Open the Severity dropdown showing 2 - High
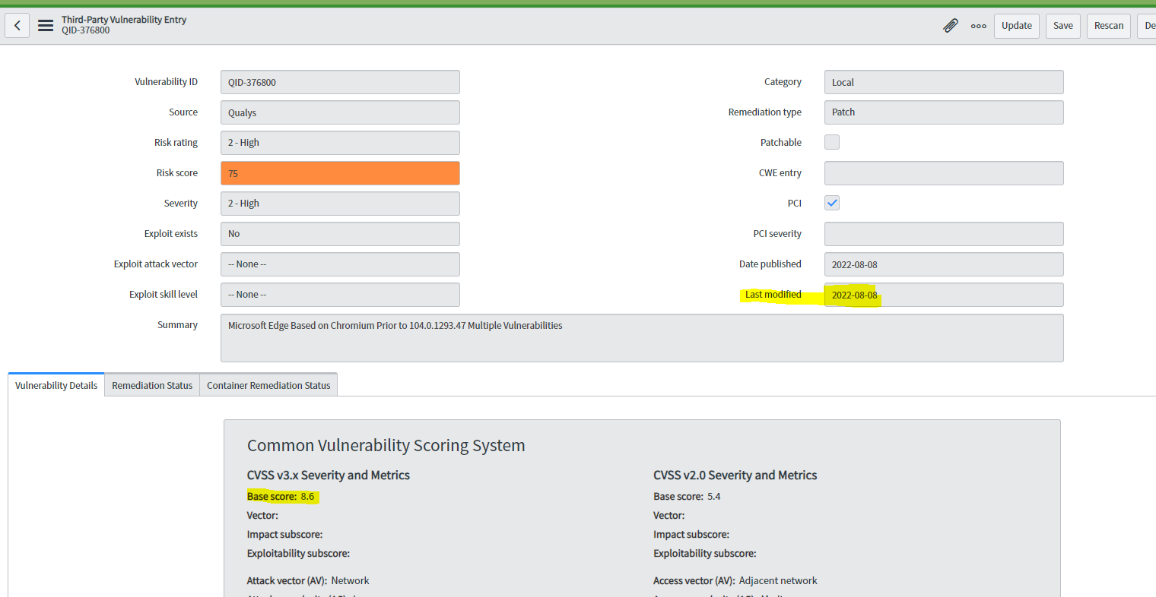The image size is (1156, 597). [340, 204]
